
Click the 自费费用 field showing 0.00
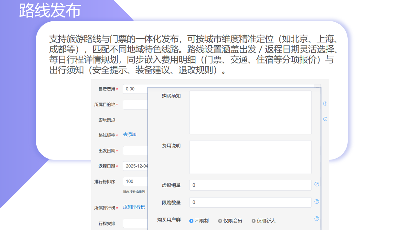pyautogui.click(x=135, y=89)
